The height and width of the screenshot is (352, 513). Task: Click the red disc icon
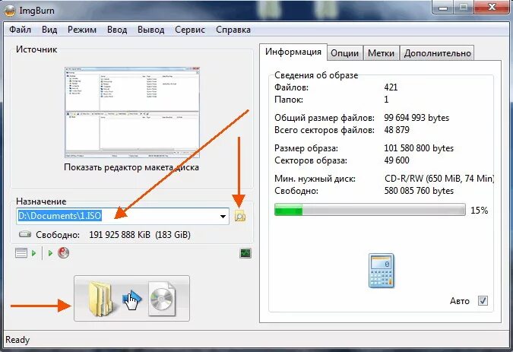click(x=64, y=253)
